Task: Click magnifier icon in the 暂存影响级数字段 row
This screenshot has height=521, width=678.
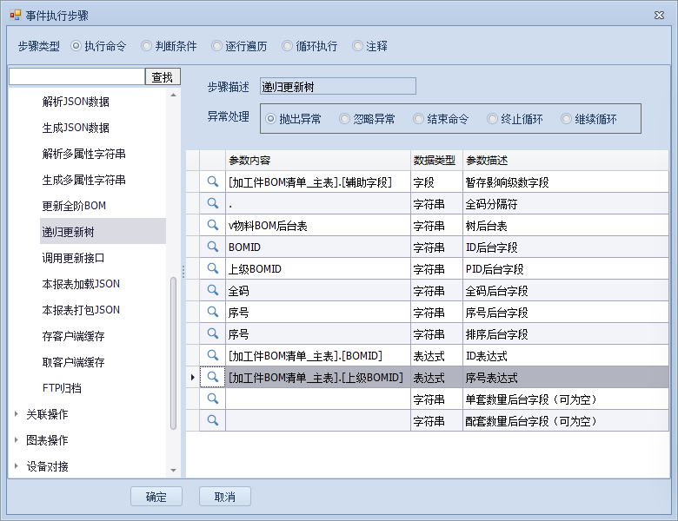Action: click(x=212, y=182)
